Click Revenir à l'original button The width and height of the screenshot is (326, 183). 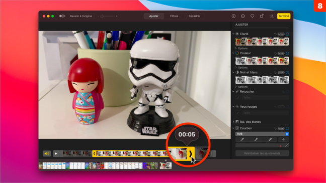81,16
